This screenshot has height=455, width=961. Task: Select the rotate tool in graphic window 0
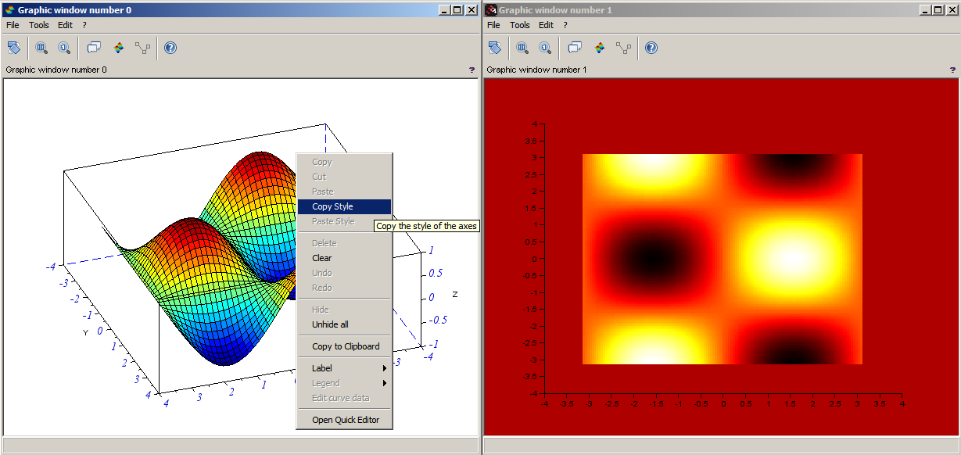[14, 48]
